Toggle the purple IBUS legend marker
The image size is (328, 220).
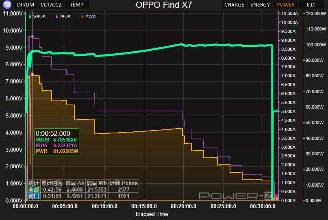tap(57, 17)
